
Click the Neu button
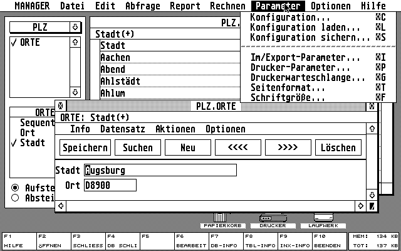pos(188,147)
